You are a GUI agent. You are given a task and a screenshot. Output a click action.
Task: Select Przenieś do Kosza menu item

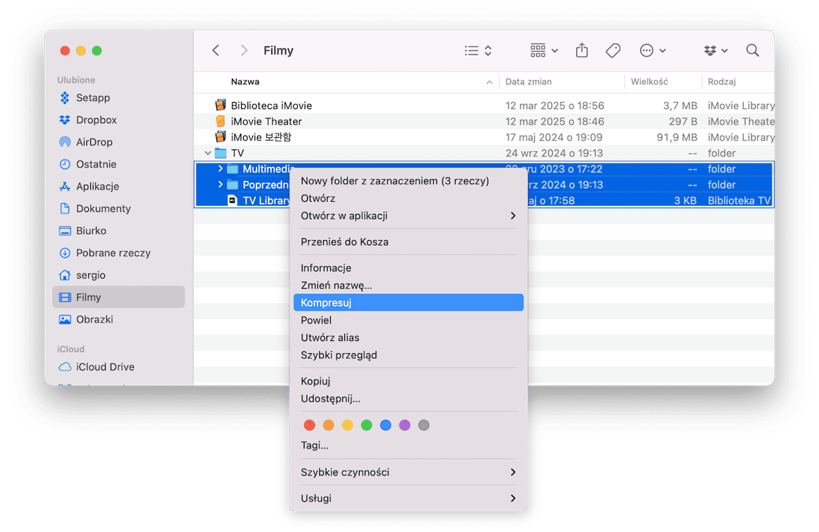coord(344,241)
